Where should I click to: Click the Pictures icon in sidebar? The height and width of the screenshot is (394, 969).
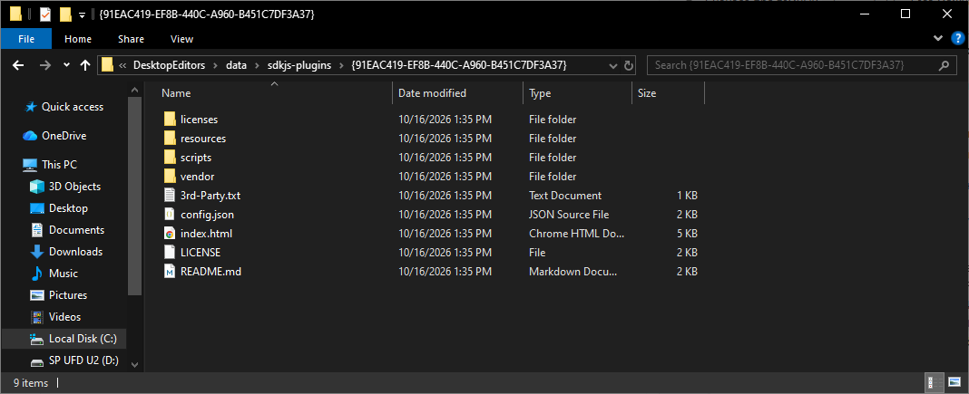pyautogui.click(x=38, y=295)
